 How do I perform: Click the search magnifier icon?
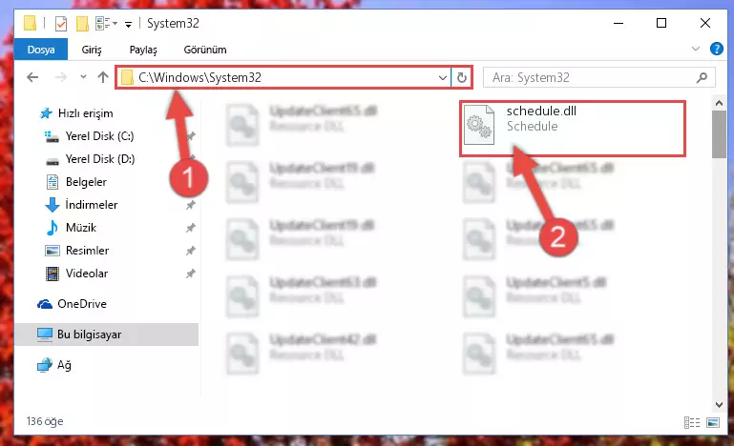click(x=702, y=77)
